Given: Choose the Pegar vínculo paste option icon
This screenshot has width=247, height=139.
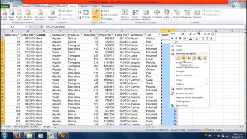Looking at the screenshot, I should pyautogui.click(x=205, y=58).
